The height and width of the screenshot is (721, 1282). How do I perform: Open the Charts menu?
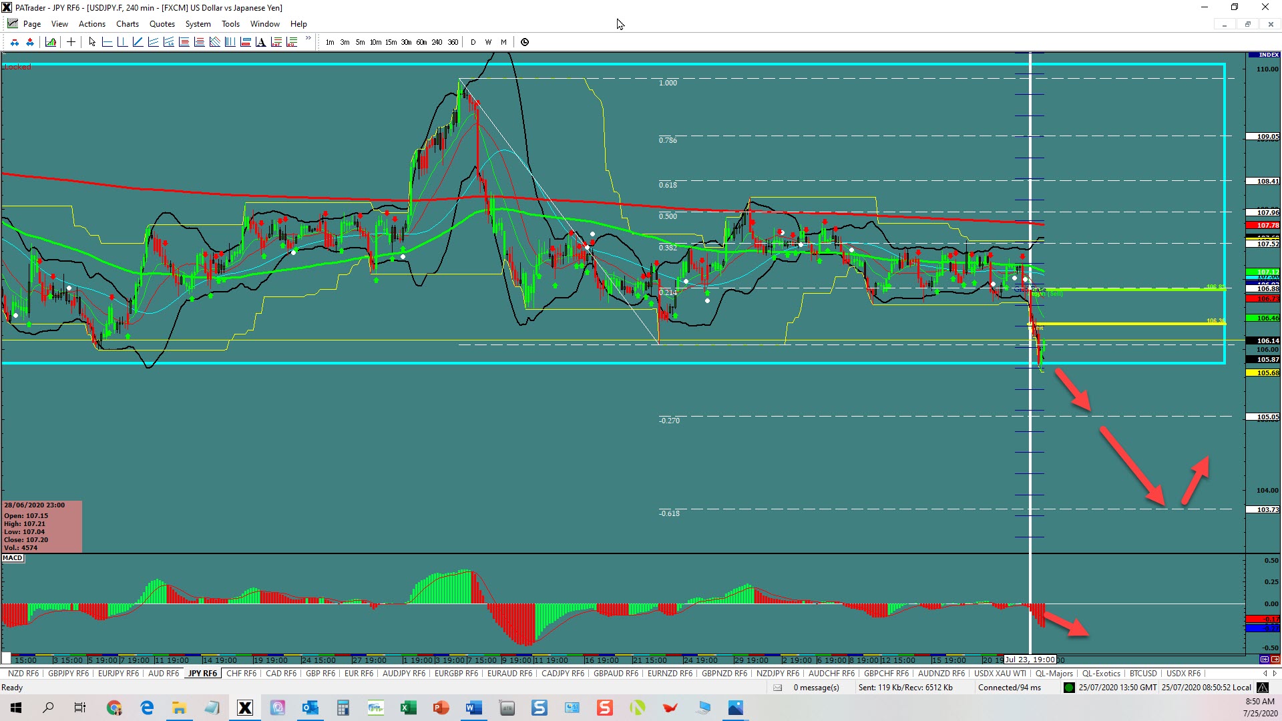click(128, 24)
